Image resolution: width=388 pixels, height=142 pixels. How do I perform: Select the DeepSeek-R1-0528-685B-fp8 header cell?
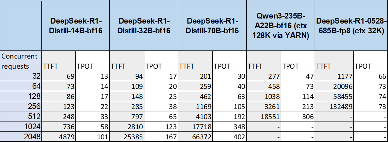coord(351,26)
